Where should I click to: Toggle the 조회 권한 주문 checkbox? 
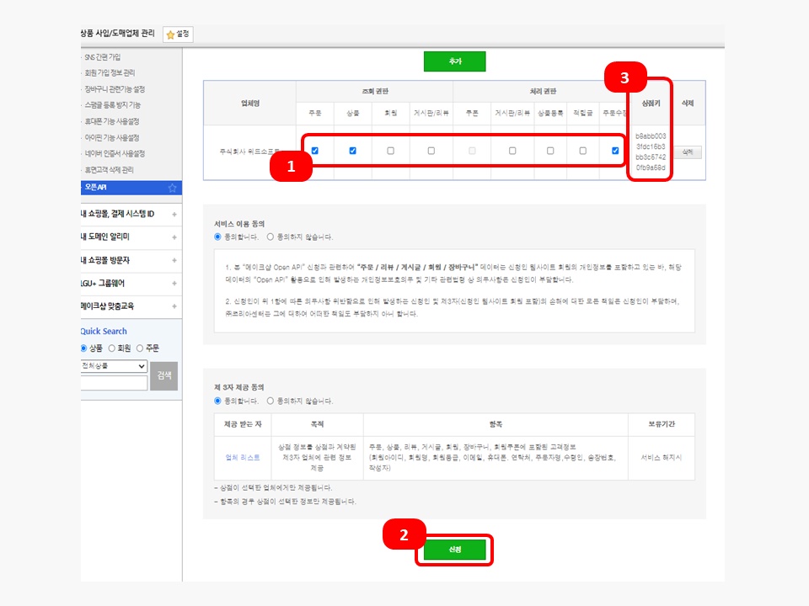point(314,151)
